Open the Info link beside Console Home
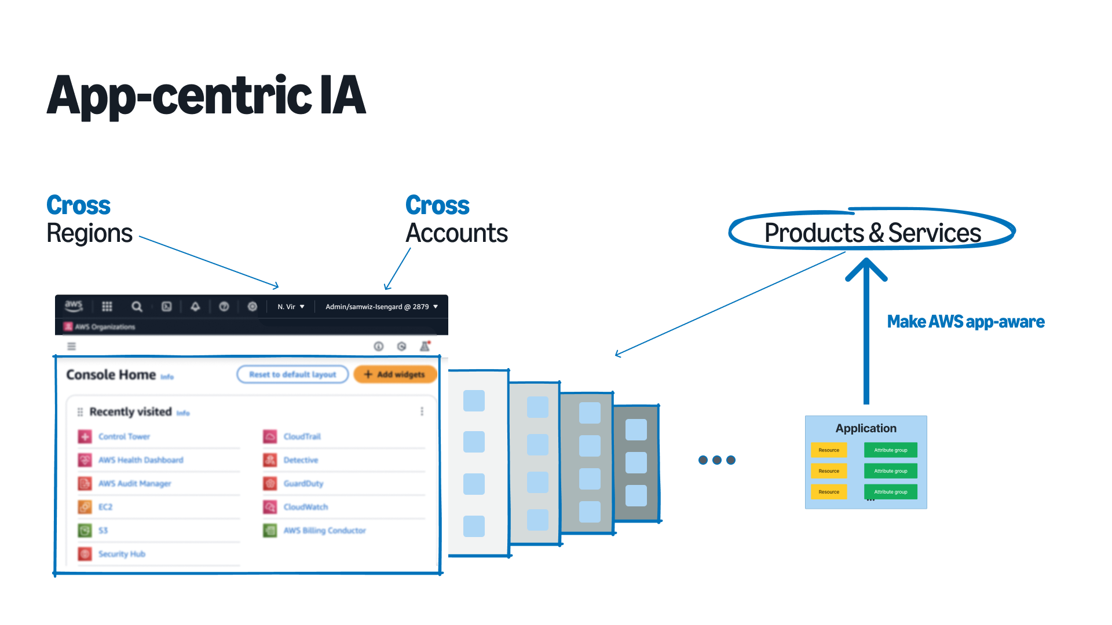The height and width of the screenshot is (625, 1112). (x=167, y=377)
